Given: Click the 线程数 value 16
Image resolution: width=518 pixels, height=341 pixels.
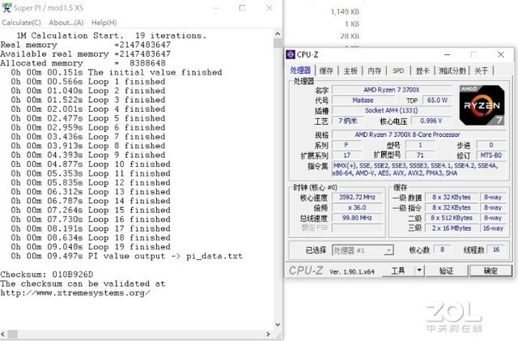Looking at the screenshot, I should (496, 249).
